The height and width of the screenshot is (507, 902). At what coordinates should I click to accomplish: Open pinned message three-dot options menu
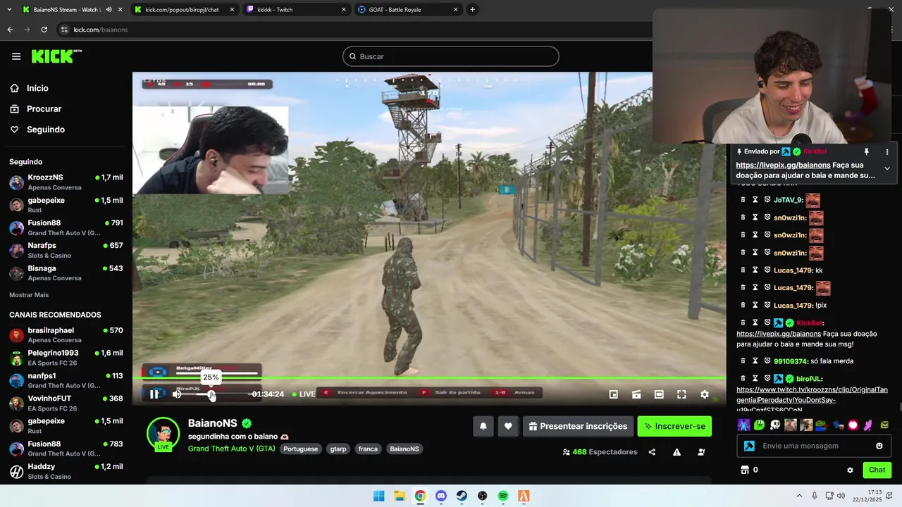[x=887, y=151]
